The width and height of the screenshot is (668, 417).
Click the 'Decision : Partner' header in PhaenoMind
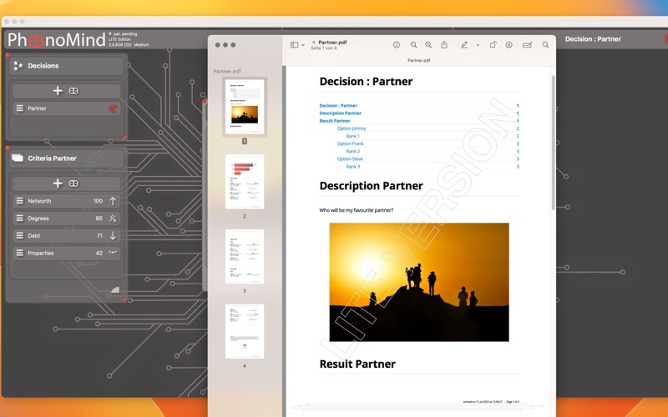pyautogui.click(x=593, y=39)
